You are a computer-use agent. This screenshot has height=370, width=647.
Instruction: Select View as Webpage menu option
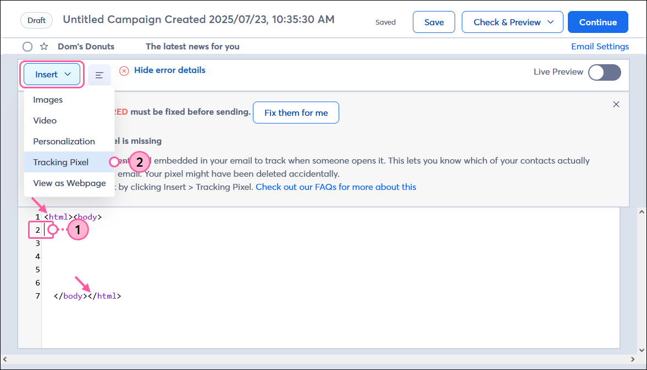click(69, 183)
